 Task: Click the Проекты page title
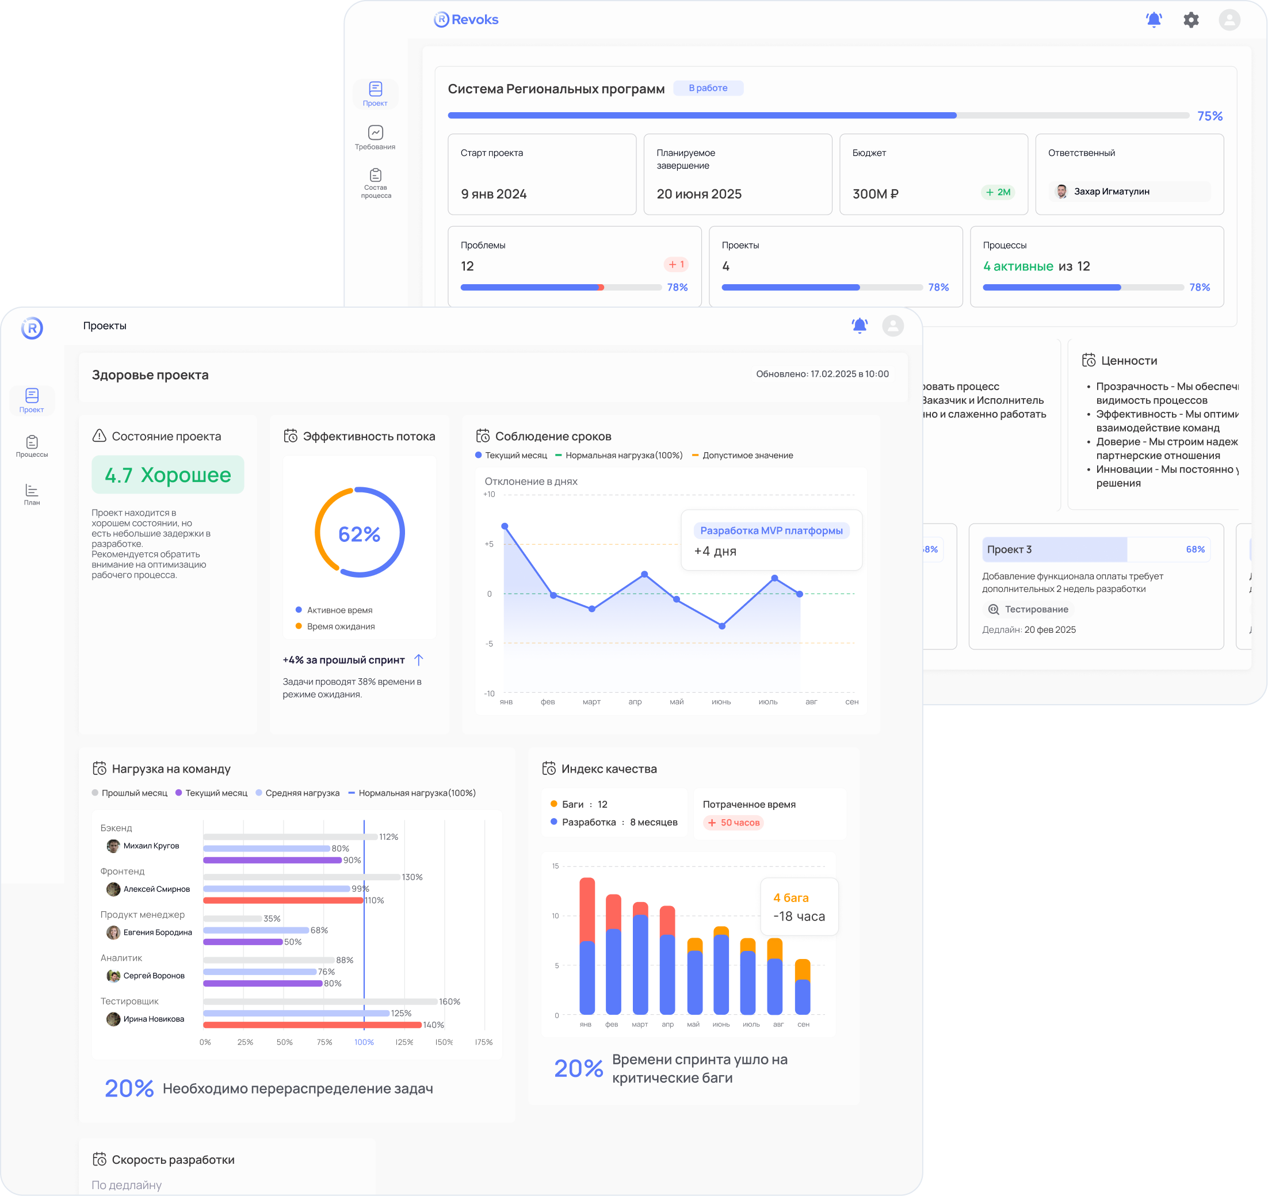click(x=105, y=326)
